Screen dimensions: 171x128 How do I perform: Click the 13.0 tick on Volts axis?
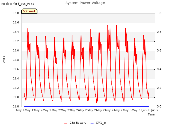point(16,50)
